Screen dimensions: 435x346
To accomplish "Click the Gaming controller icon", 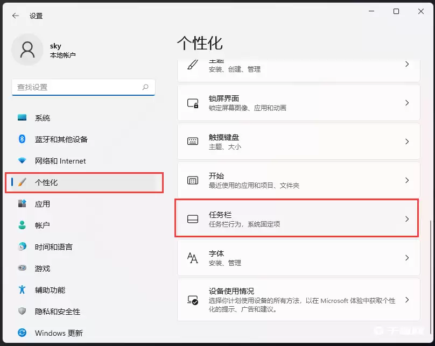I will [x=22, y=268].
